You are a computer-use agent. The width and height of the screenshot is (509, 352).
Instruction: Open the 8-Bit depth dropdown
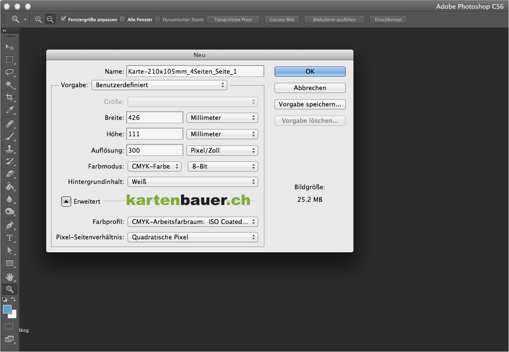[x=223, y=166]
